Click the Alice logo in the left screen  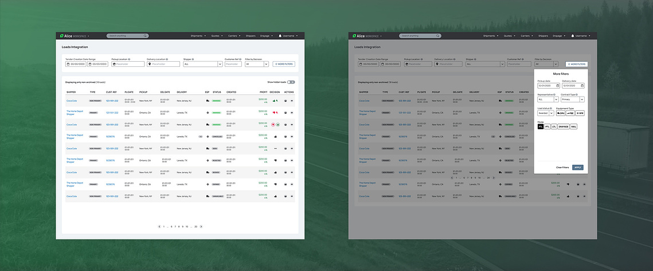(67, 36)
